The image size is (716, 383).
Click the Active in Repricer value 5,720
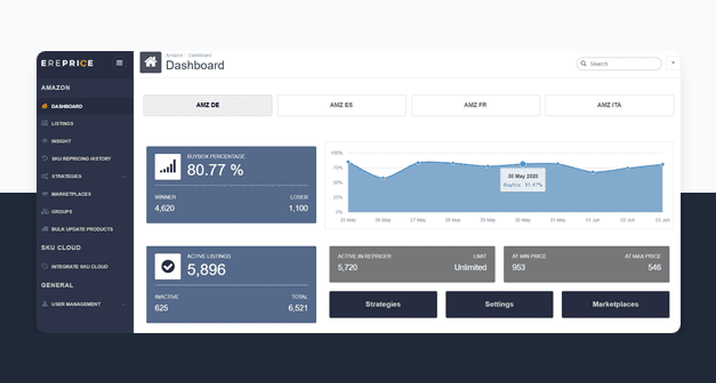[x=347, y=268]
